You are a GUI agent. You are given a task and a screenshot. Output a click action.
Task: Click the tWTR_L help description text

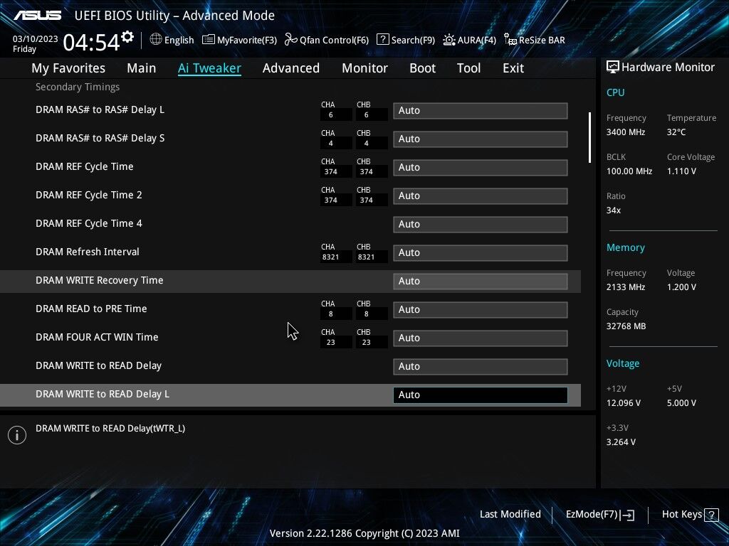click(x=110, y=429)
